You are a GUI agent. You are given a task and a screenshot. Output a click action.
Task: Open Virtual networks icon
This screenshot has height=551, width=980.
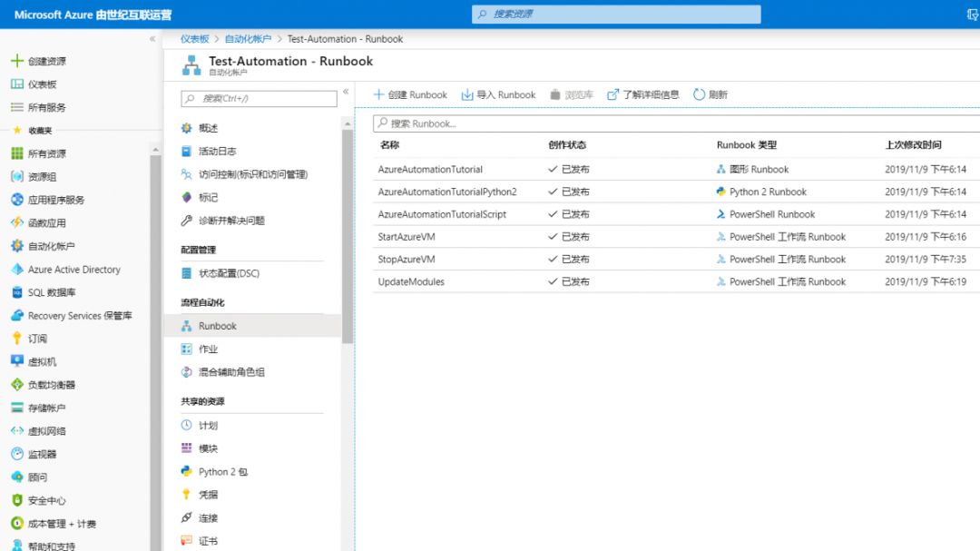17,431
